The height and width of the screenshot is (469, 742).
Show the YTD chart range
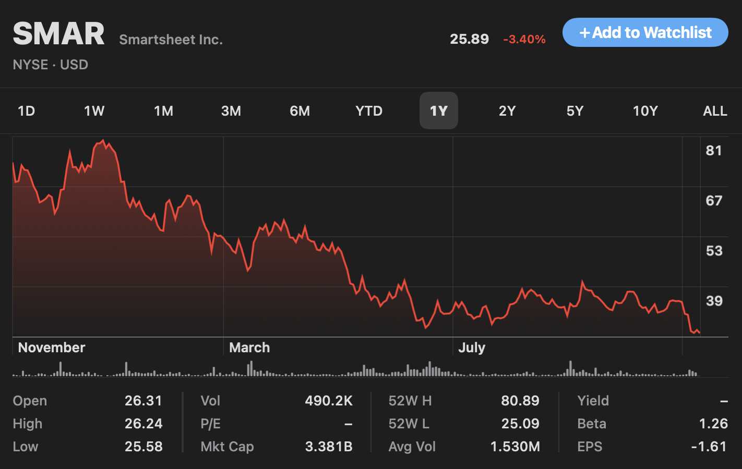pos(369,111)
